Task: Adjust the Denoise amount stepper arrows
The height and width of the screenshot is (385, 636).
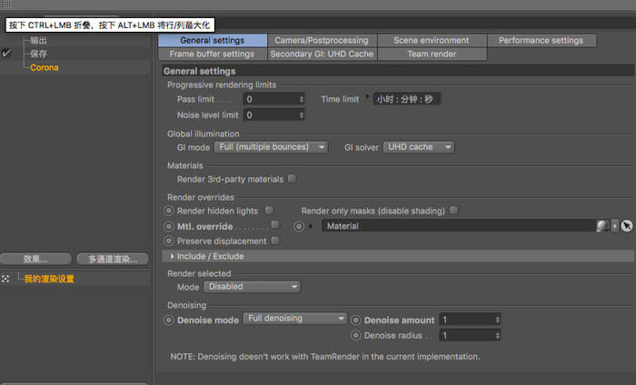Action: (498, 320)
